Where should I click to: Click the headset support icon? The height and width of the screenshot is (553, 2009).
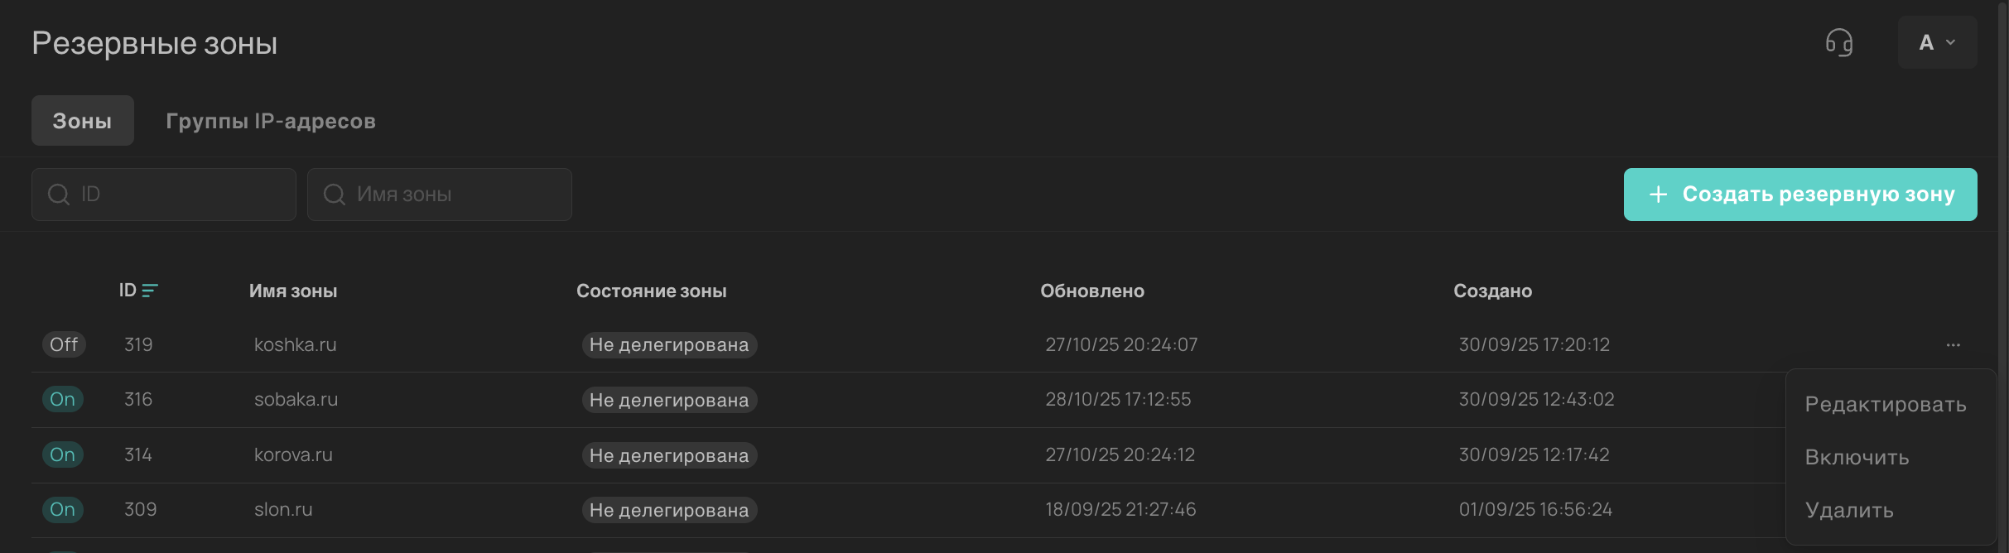click(x=1838, y=42)
